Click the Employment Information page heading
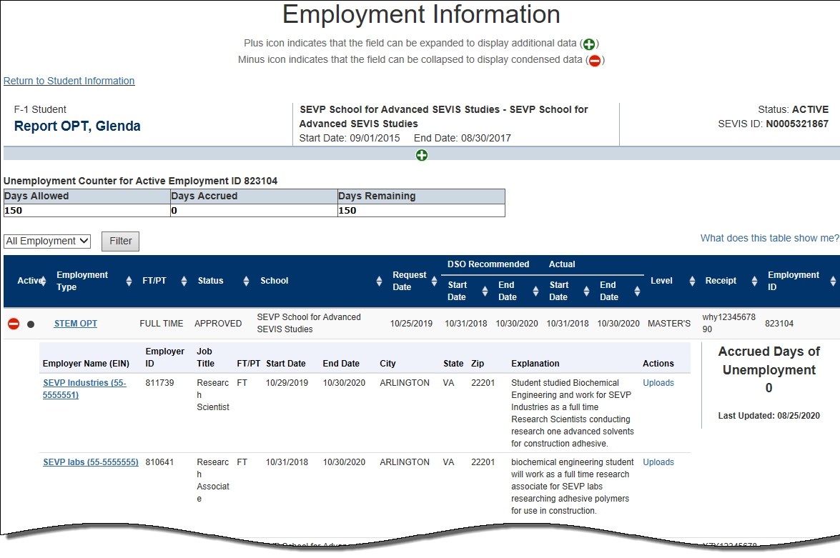This screenshot has height=558, width=840. (421, 14)
